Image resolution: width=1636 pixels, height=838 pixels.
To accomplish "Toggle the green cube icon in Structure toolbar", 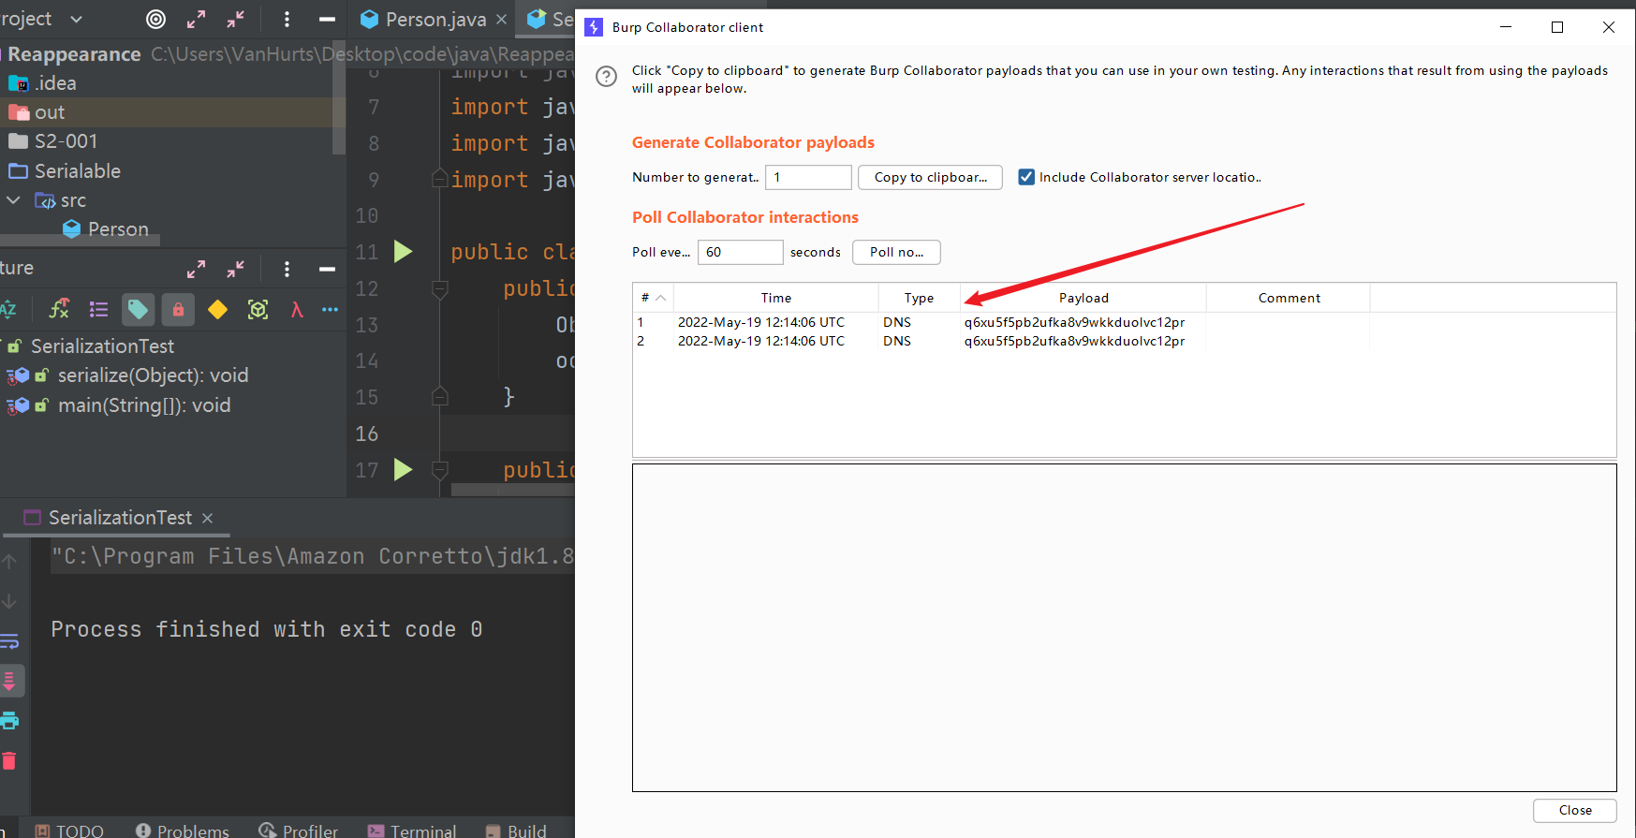I will tap(258, 309).
